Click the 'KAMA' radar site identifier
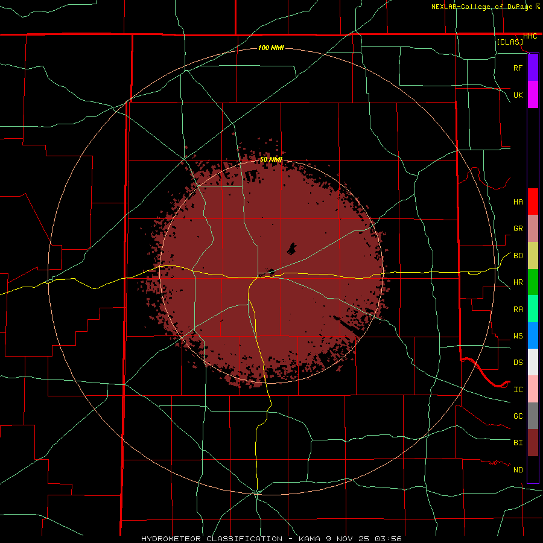This screenshot has height=543, width=543. coord(310,539)
